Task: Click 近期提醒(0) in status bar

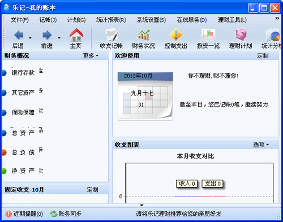Action: (28, 214)
